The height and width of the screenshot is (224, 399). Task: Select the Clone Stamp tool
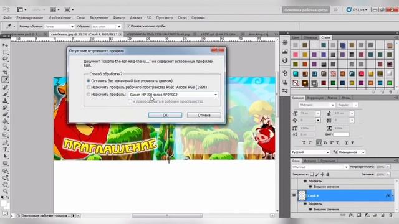click(x=5, y=101)
